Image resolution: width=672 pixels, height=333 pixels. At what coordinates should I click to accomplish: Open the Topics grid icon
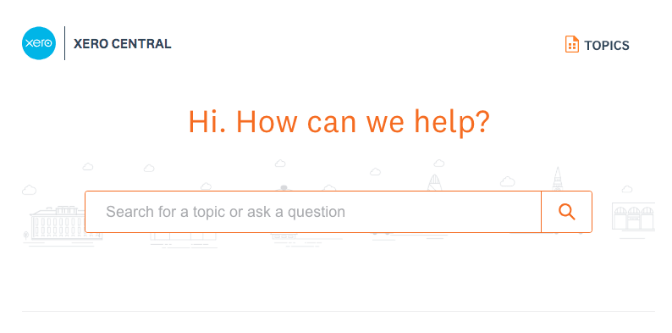click(x=572, y=44)
